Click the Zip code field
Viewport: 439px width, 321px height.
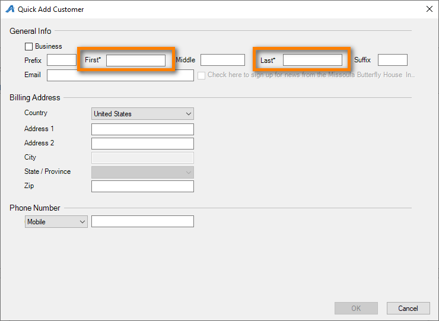pyautogui.click(x=142, y=186)
